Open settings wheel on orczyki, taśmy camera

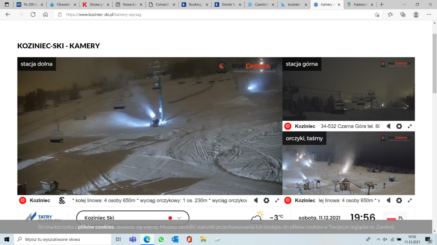click(399, 200)
